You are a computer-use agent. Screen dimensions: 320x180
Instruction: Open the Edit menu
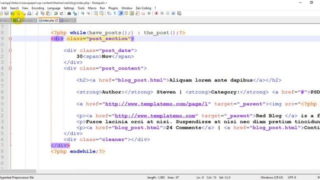[4, 8]
